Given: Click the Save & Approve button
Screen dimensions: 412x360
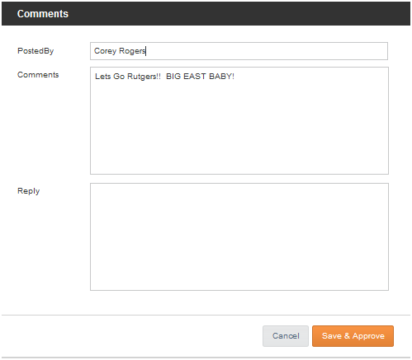Looking at the screenshot, I should [353, 336].
